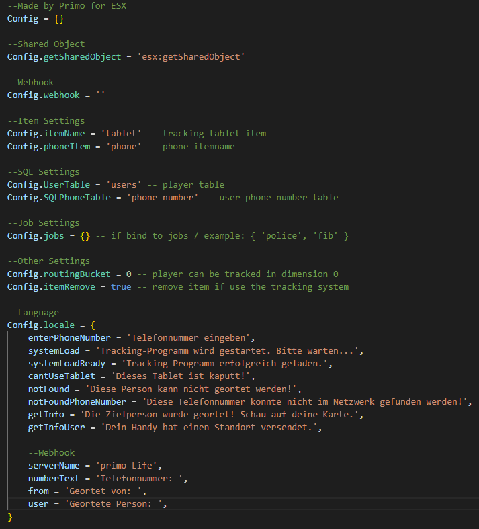Click the 'systemLoadReady' key
This screenshot has width=479, height=529.
67,364
